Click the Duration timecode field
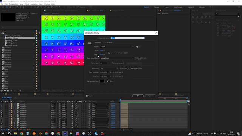 click(x=104, y=76)
